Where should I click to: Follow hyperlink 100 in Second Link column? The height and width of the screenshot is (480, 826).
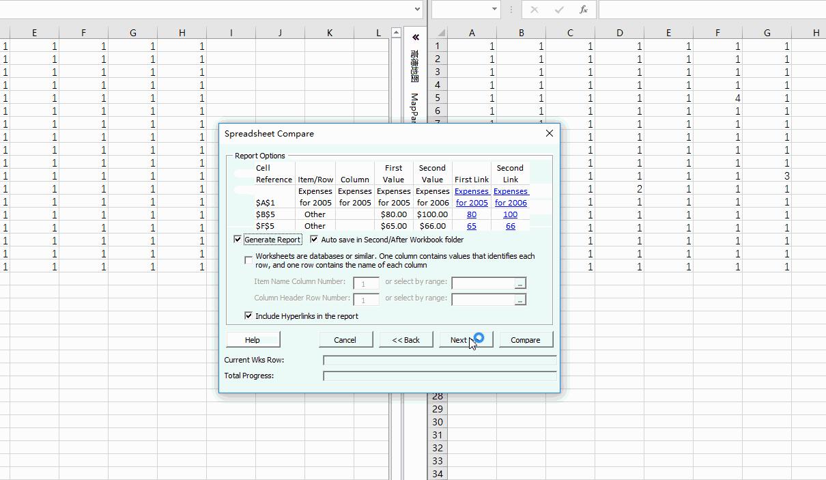510,214
